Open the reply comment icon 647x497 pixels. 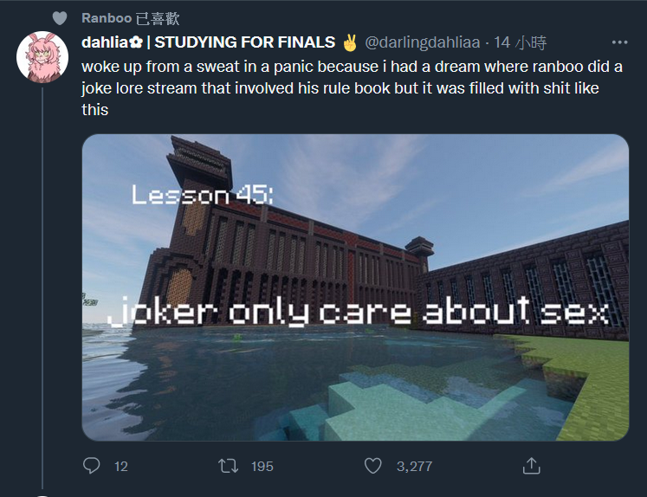pos(91,466)
